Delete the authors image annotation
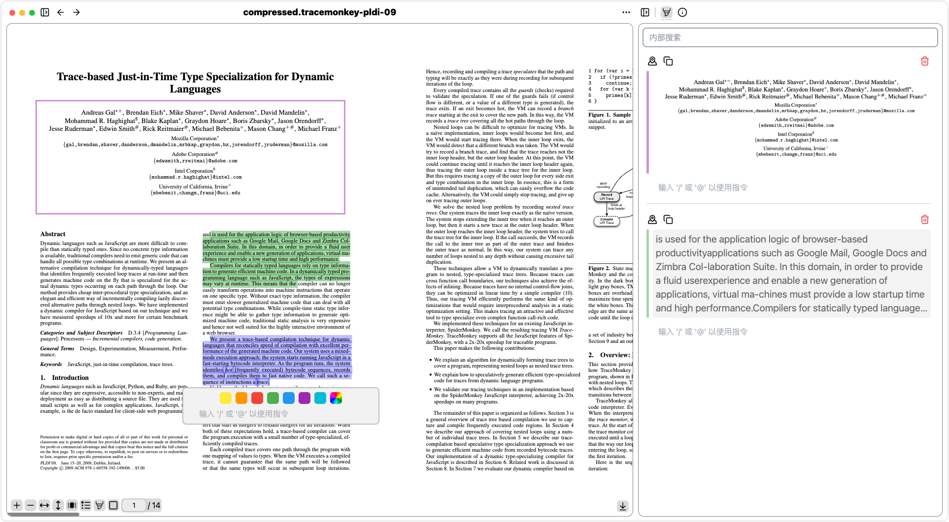The image size is (949, 522). [925, 61]
